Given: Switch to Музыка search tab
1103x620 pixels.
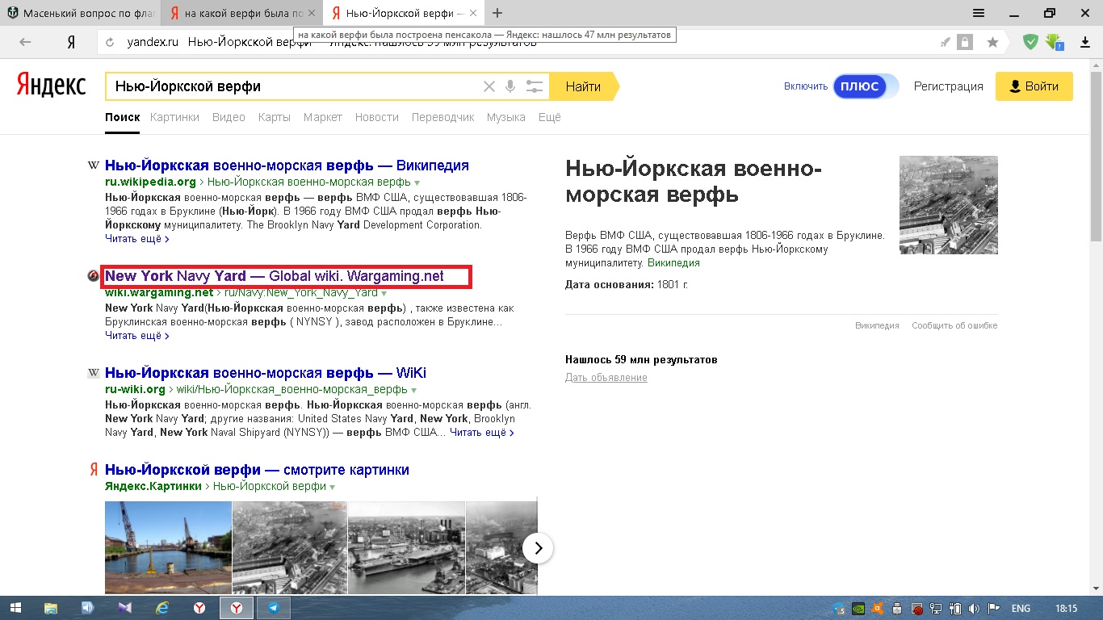Looking at the screenshot, I should click(506, 117).
